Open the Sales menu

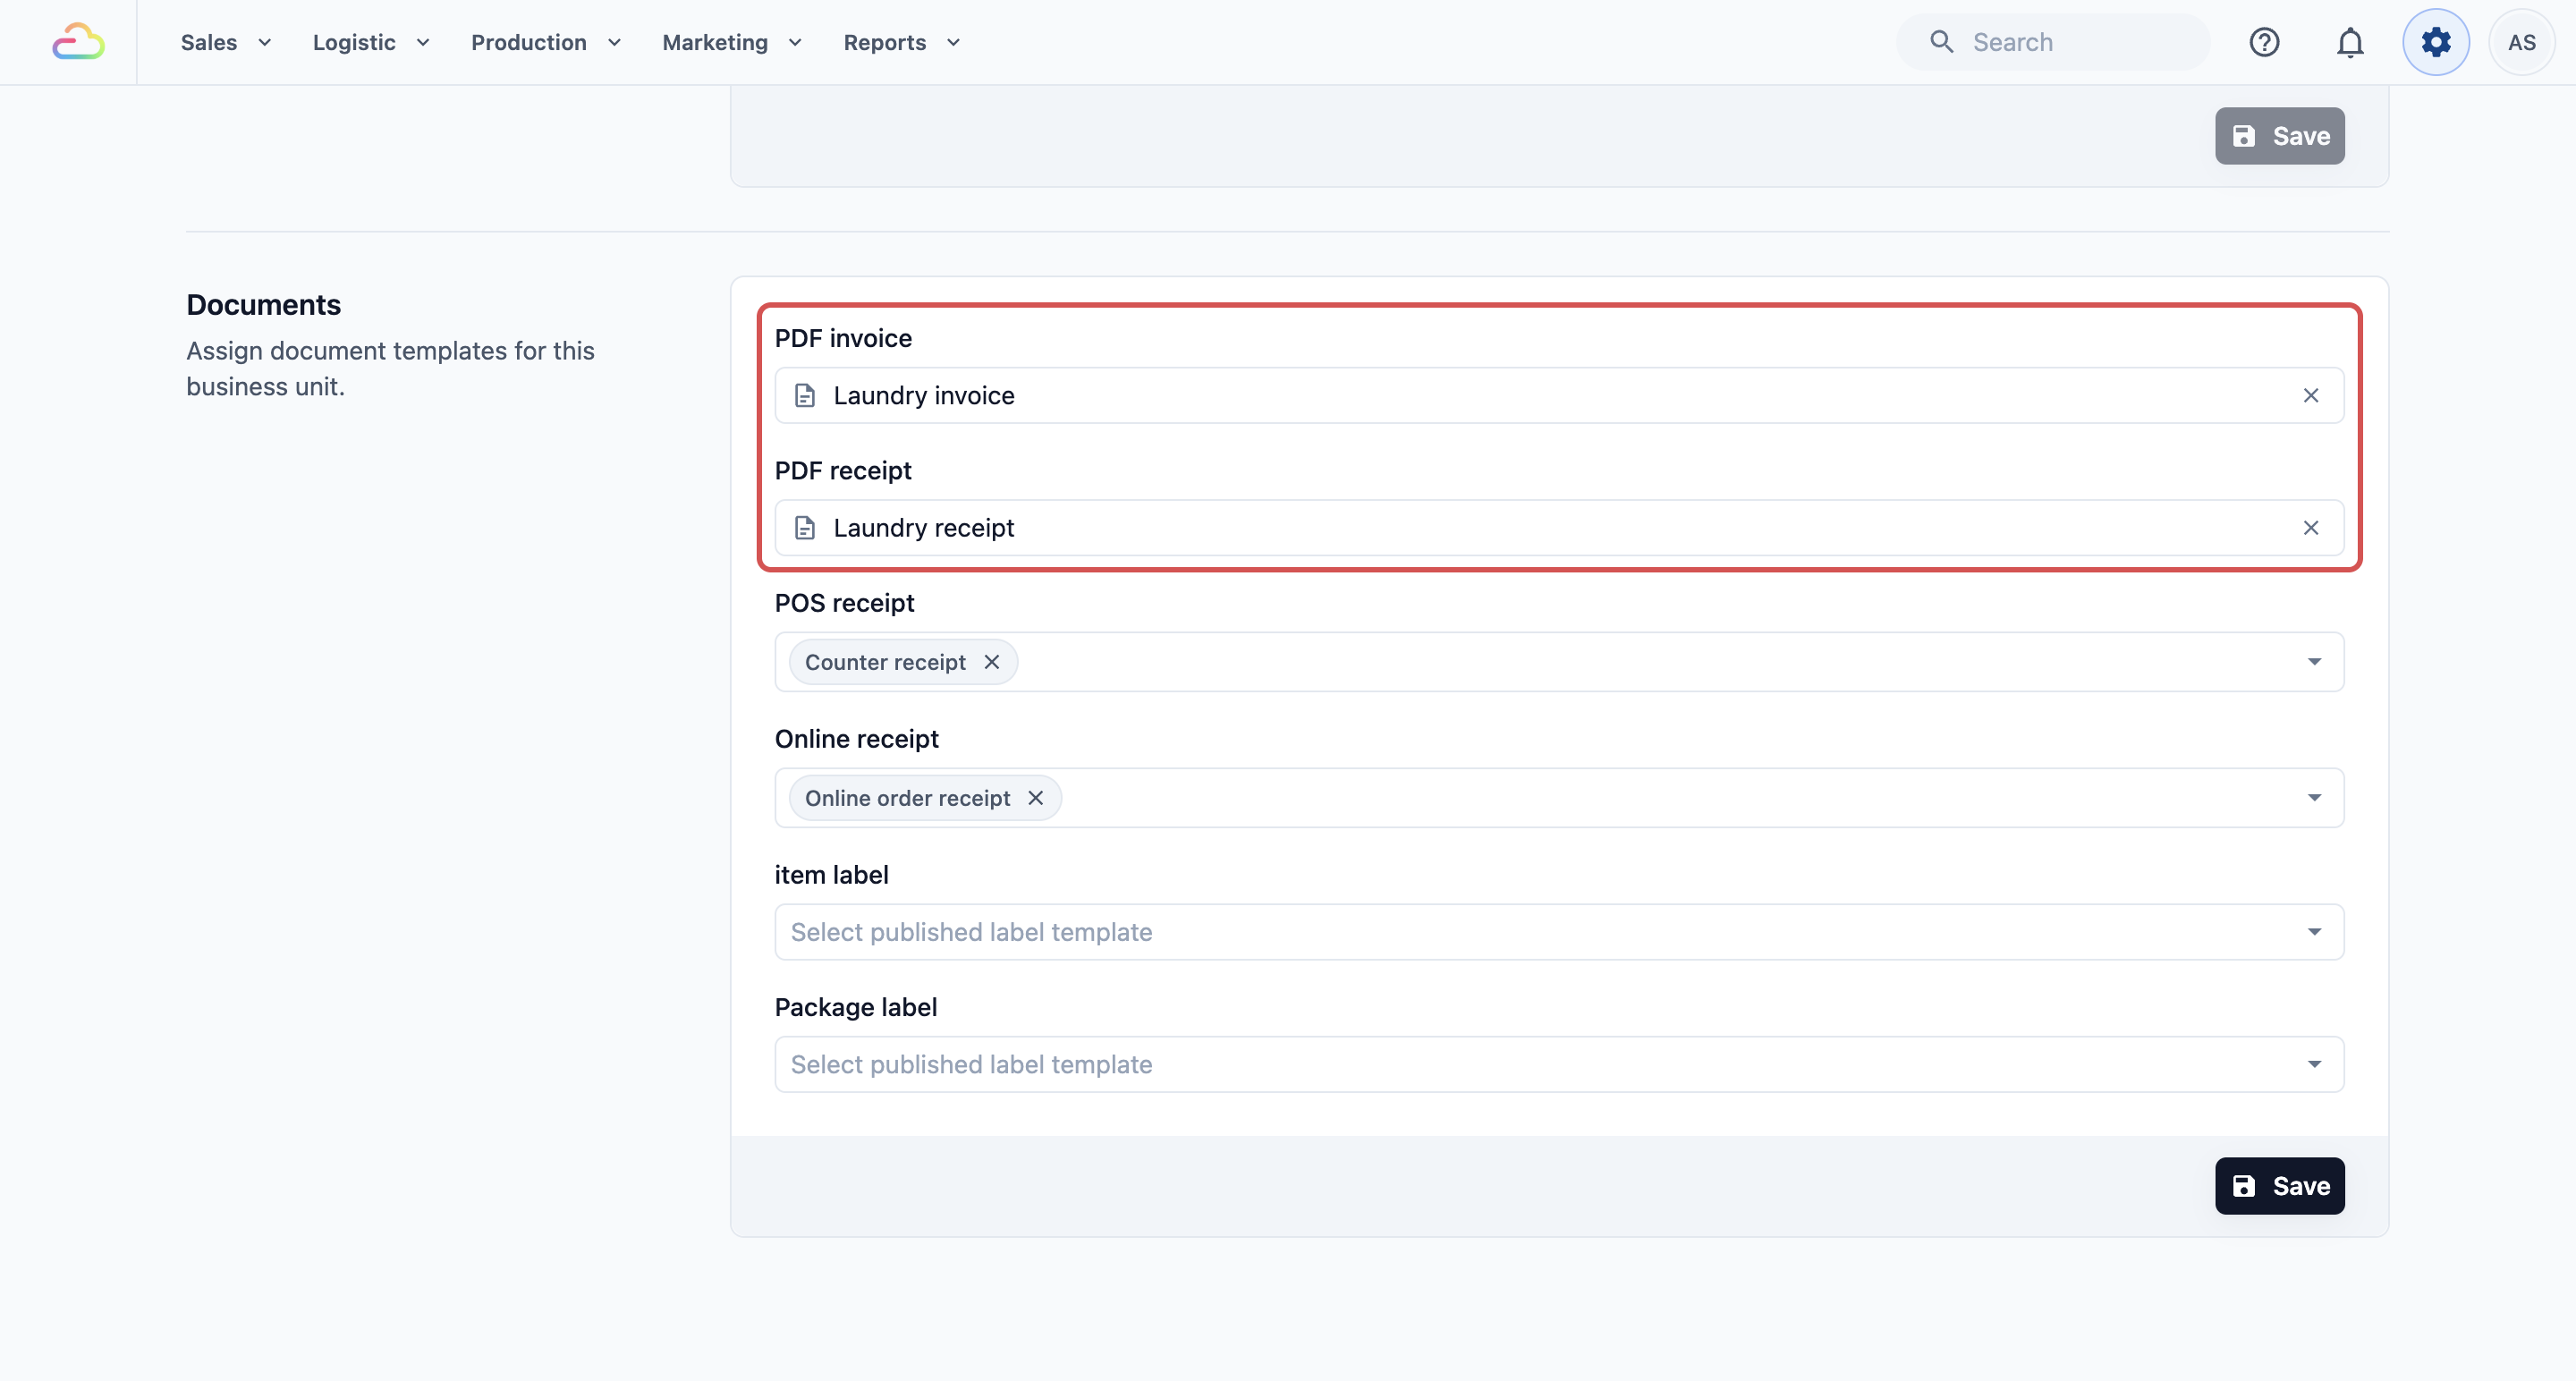point(226,42)
